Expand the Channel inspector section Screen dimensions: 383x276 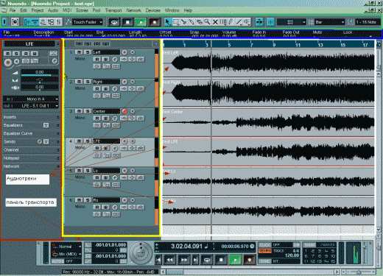coord(31,150)
